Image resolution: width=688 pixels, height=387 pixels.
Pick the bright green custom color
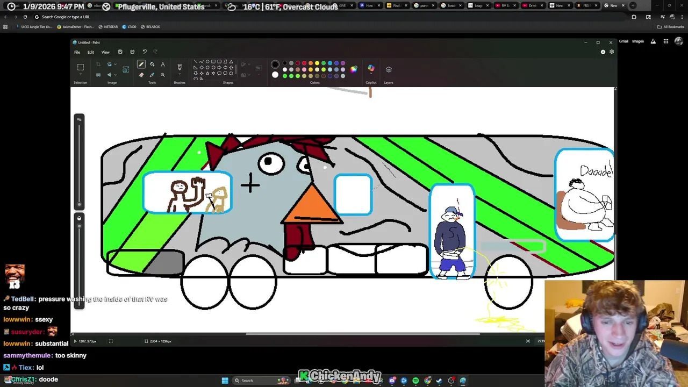pos(285,76)
